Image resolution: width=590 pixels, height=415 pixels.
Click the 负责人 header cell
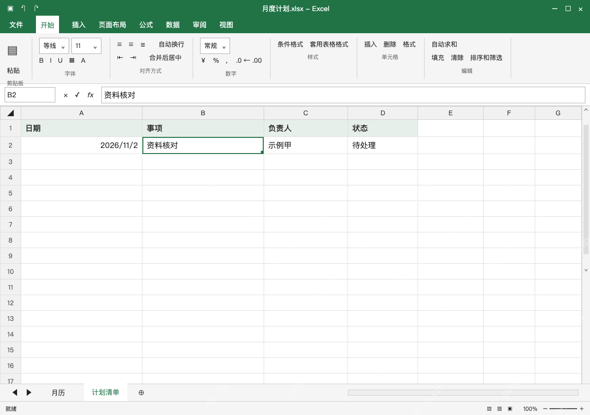point(306,128)
